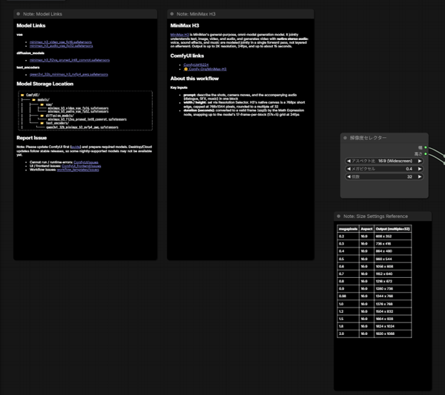Click the 高さ green output socket
The width and height of the screenshot is (445, 395).
(x=426, y=153)
